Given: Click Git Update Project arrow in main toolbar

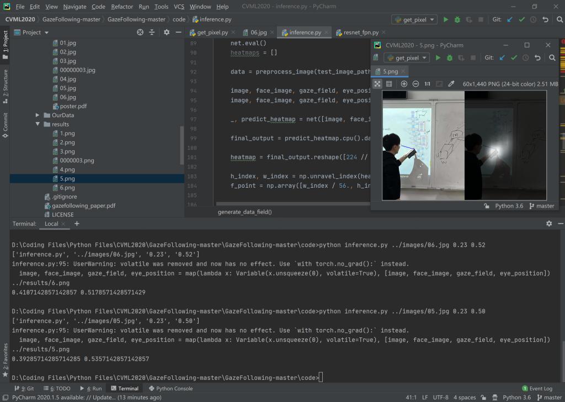Looking at the screenshot, I should (x=509, y=19).
